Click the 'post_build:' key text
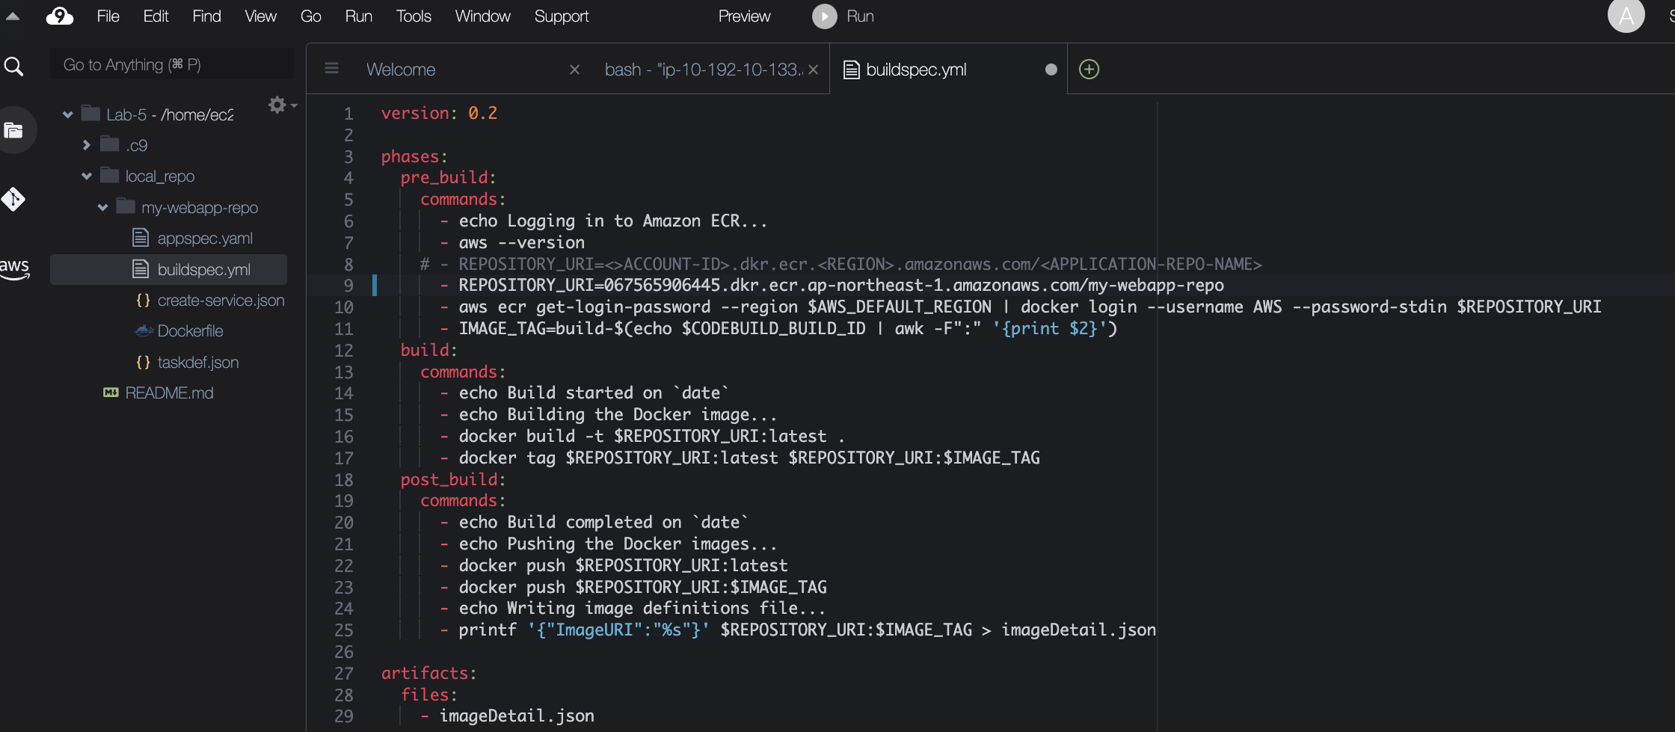 point(453,480)
